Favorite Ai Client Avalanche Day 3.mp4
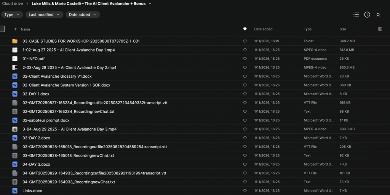 coord(245,129)
